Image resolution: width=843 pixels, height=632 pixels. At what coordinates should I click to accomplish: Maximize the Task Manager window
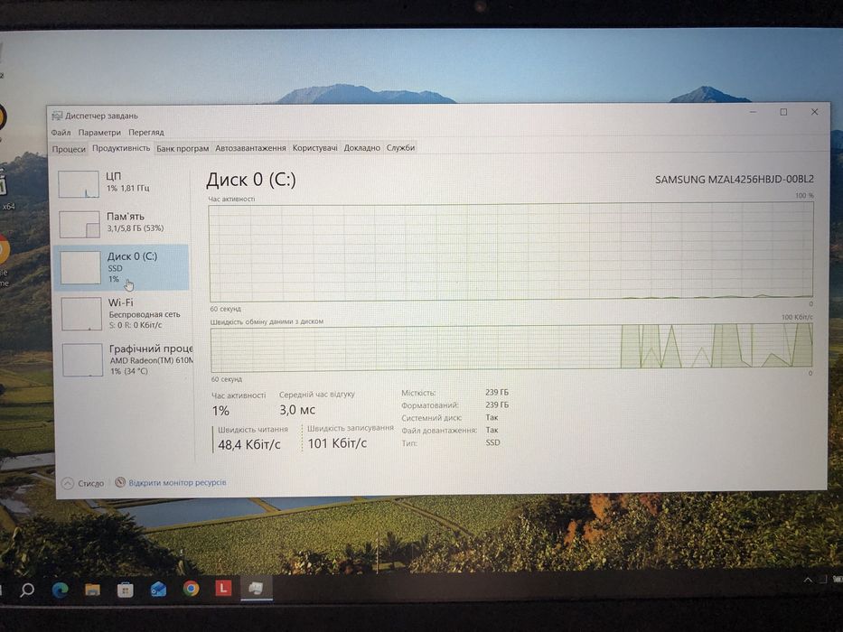point(784,112)
